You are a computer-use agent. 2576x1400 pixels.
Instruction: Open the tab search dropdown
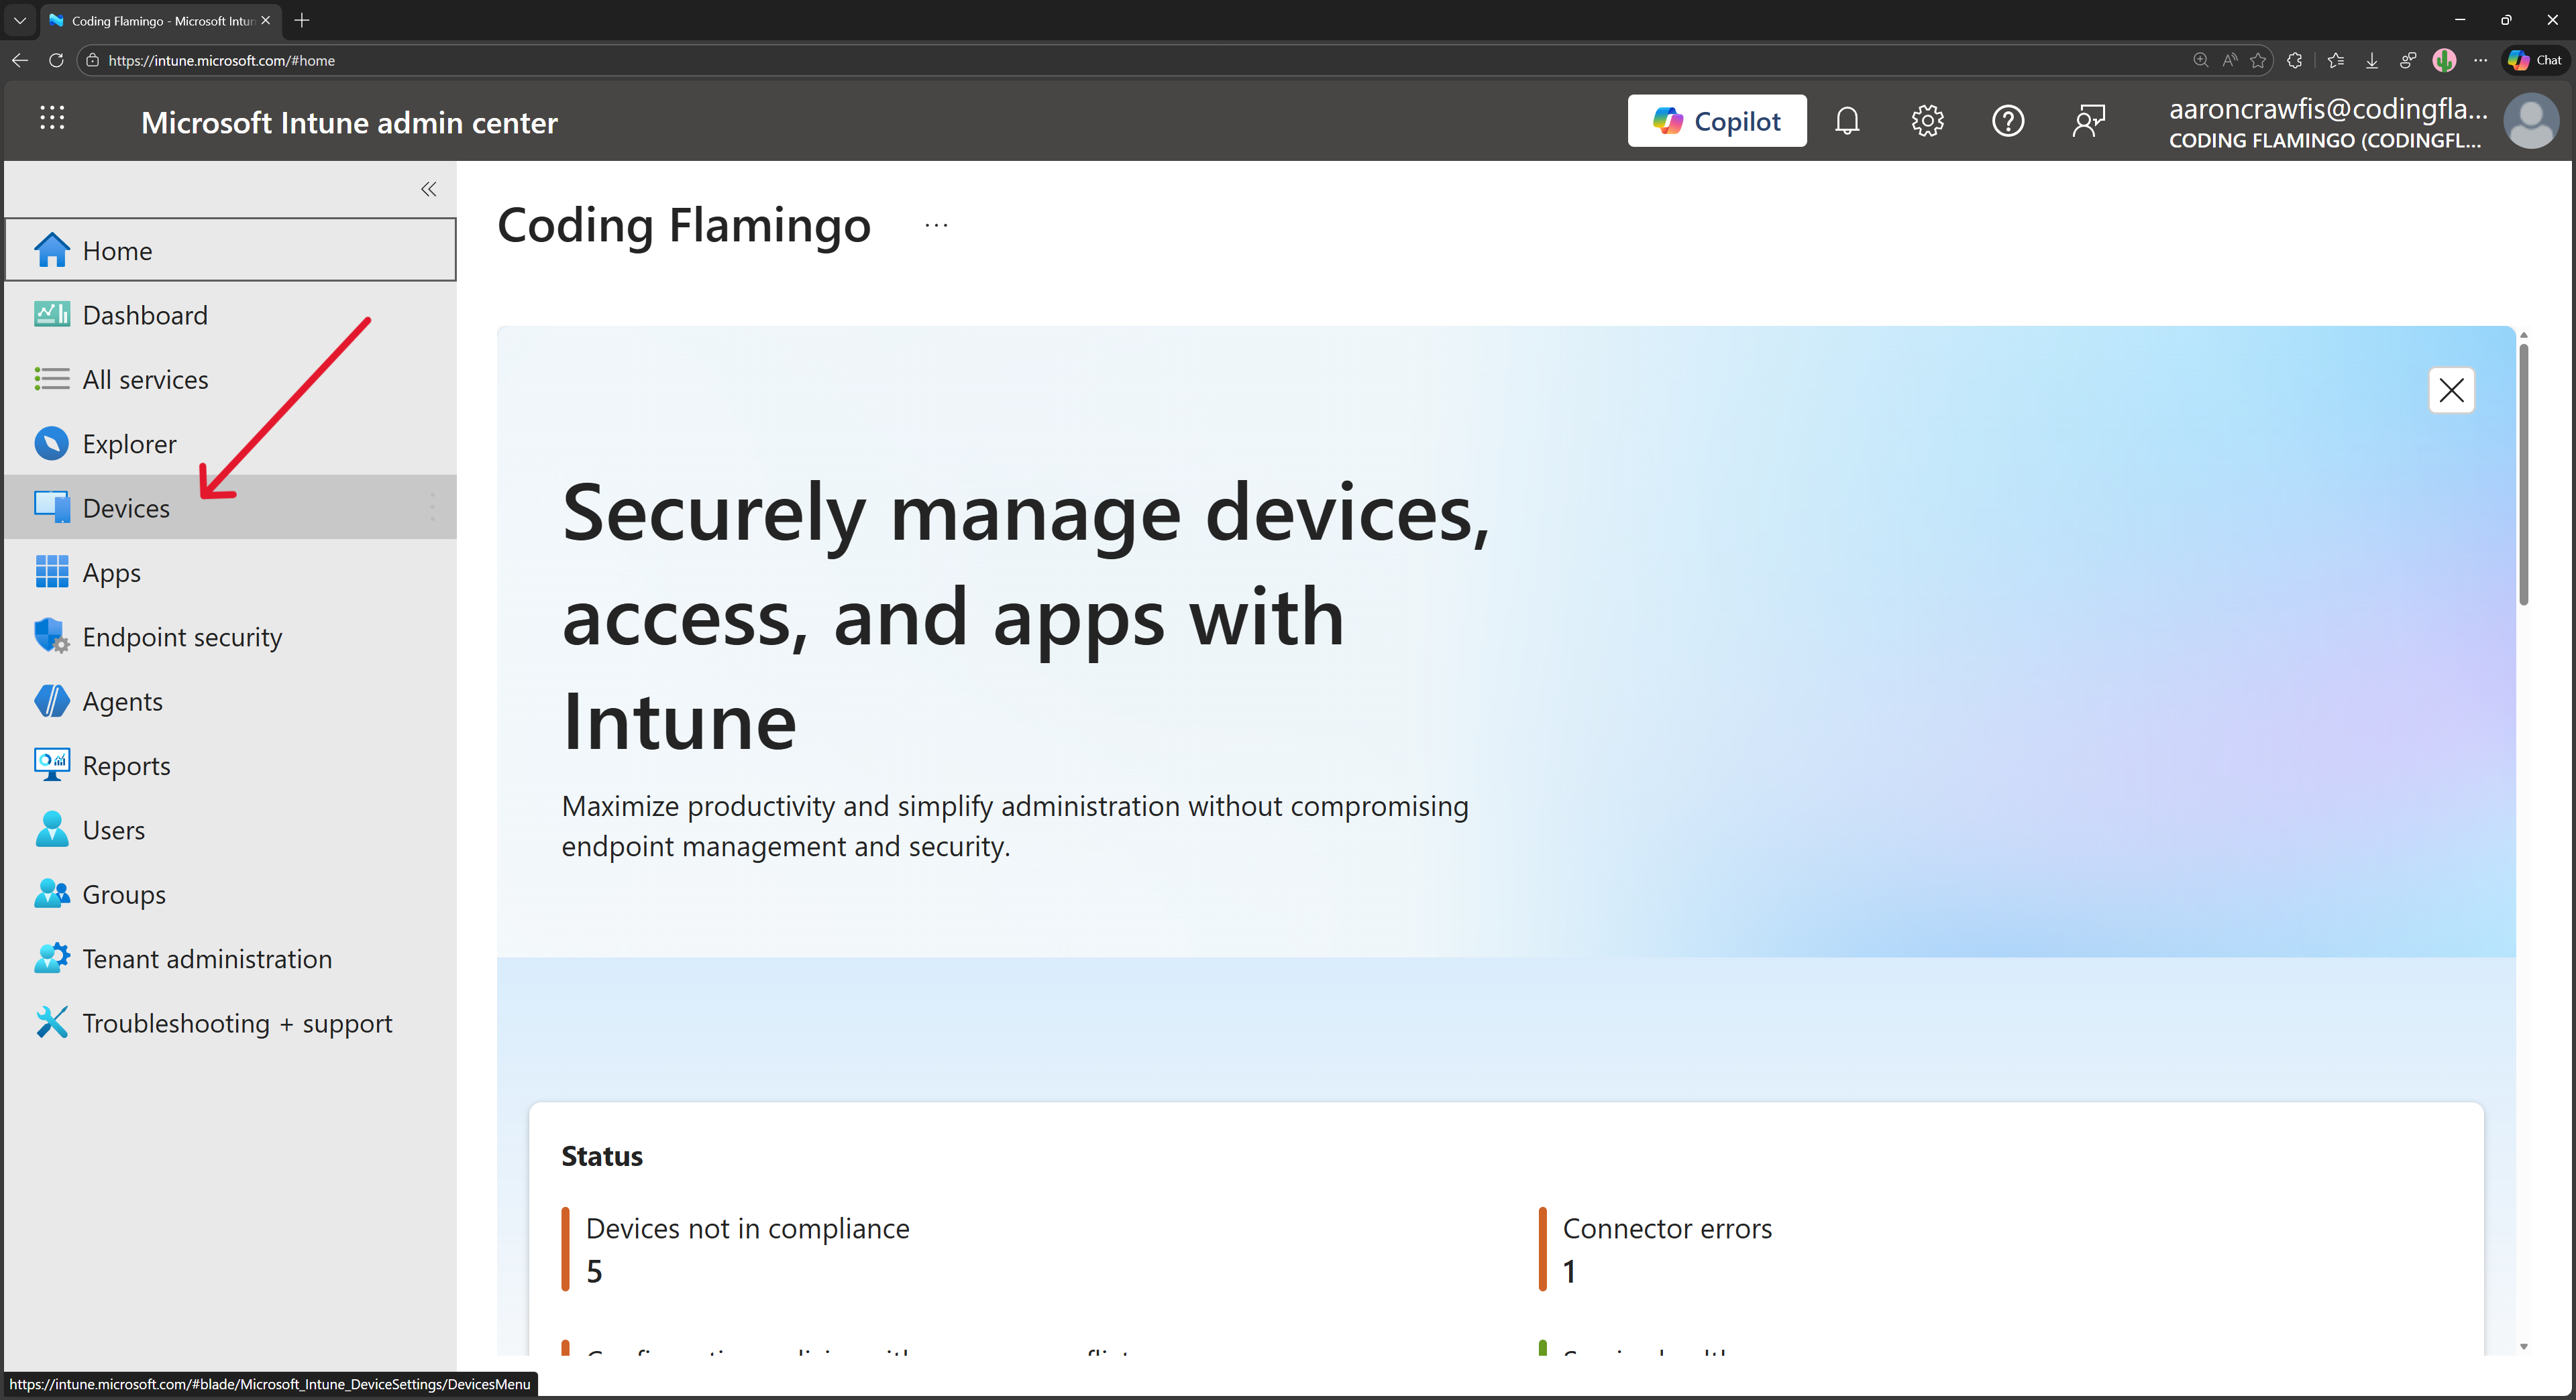pyautogui.click(x=19, y=20)
